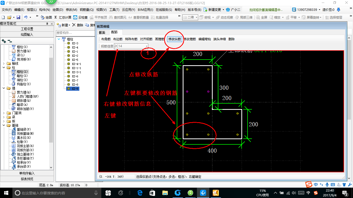Collapse the 框柱 root in component tree
Viewport: 353px width, 198px height.
pyautogui.click(x=59, y=39)
